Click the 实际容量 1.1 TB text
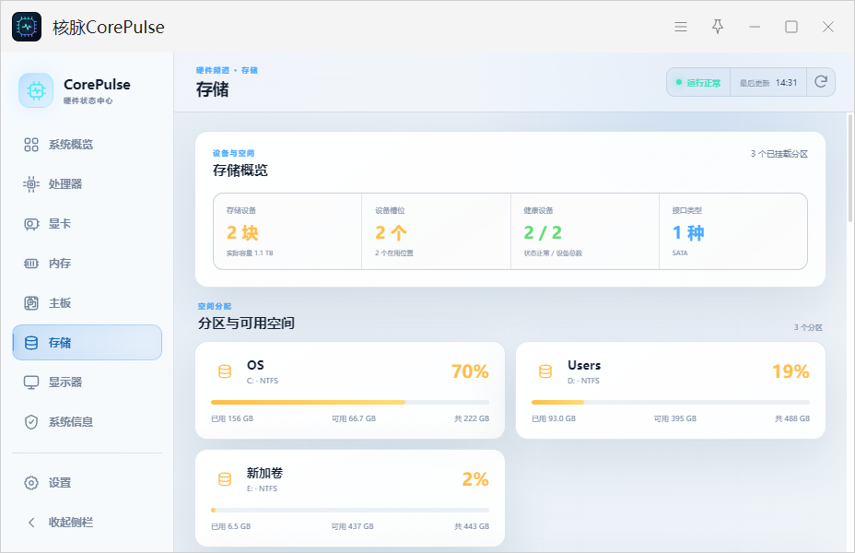 250,253
